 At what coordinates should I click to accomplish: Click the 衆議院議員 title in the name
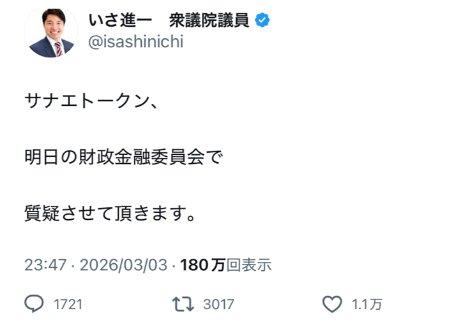coord(209,20)
